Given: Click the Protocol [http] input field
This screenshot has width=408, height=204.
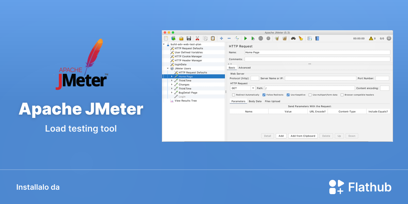Looking at the screenshot, I should 255,78.
